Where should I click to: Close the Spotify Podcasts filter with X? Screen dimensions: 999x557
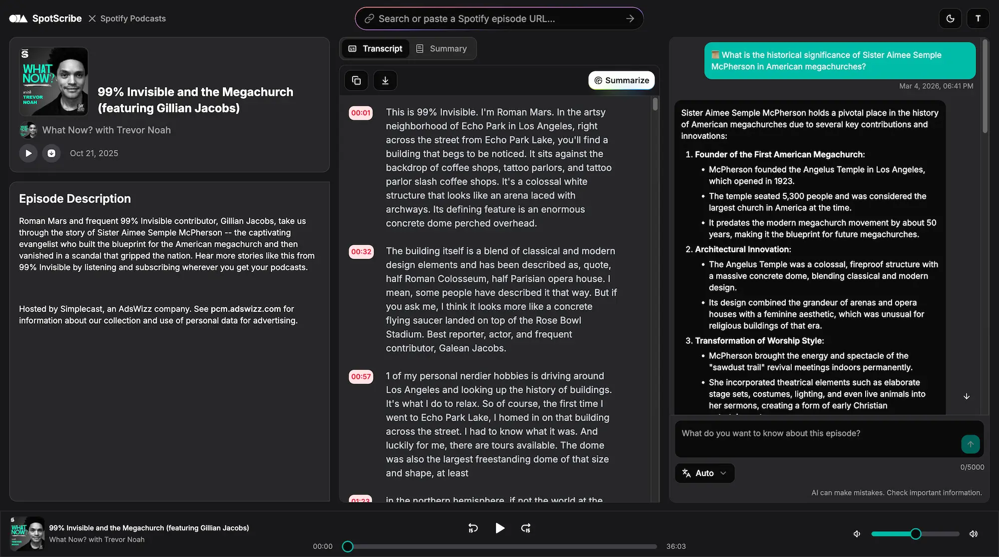pyautogui.click(x=92, y=18)
